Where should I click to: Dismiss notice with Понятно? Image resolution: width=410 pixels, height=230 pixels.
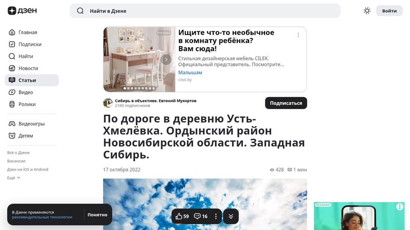coord(97,215)
